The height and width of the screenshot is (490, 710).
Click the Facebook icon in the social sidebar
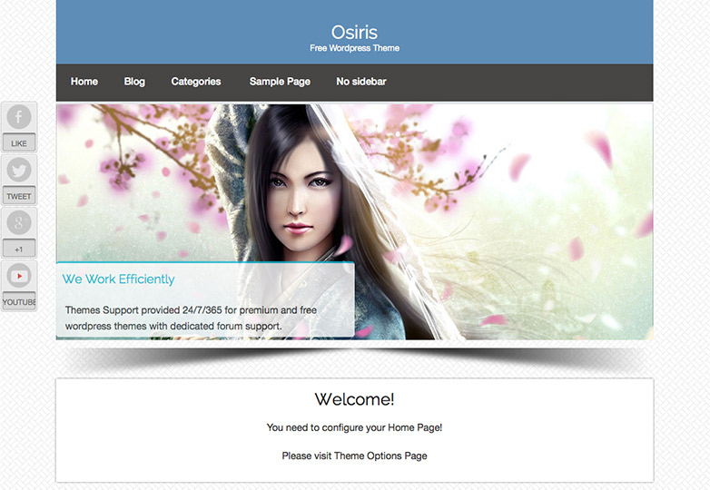click(18, 117)
